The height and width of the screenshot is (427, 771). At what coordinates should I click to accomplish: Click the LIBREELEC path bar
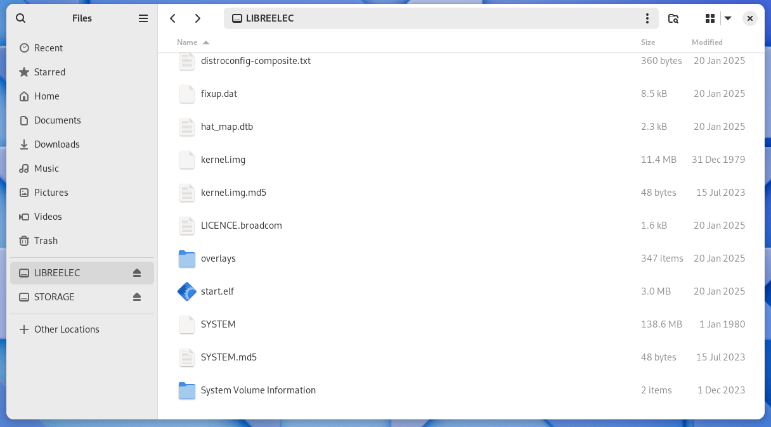click(431, 18)
